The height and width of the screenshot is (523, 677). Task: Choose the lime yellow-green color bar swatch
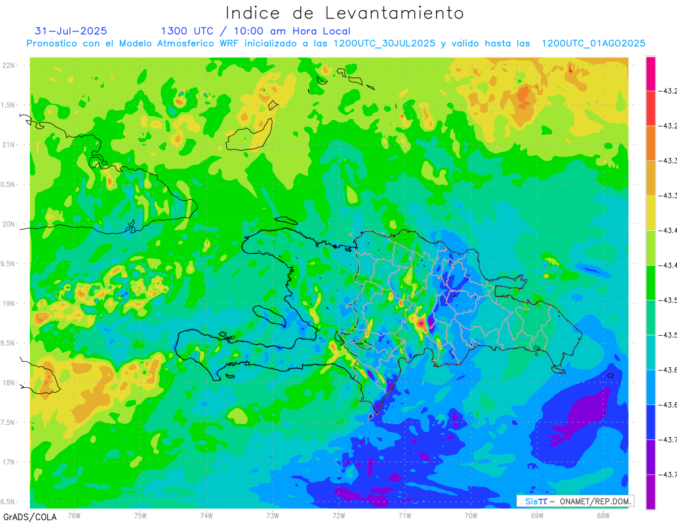[650, 248]
